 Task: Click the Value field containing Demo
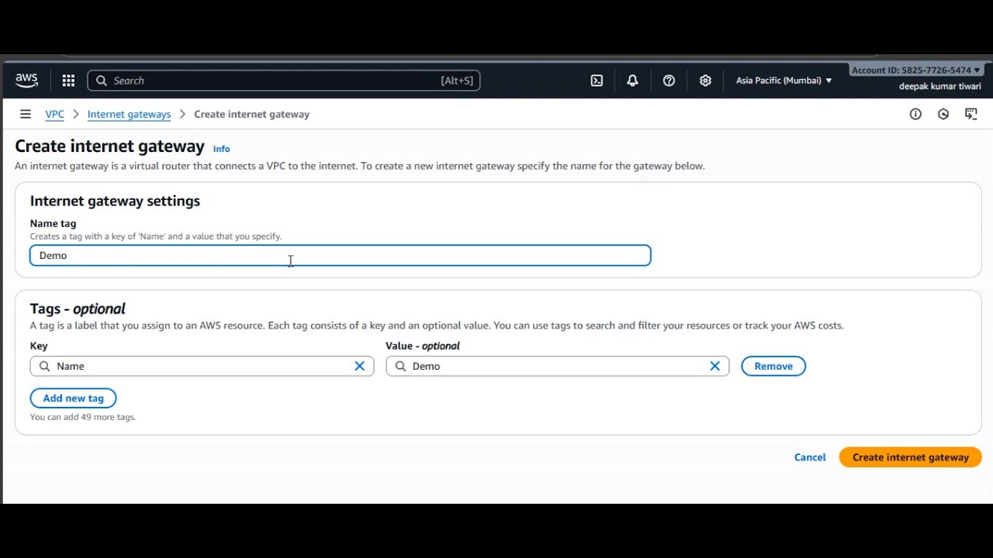[557, 366]
